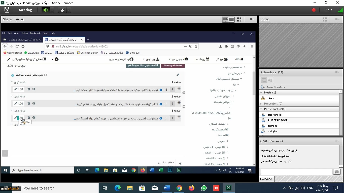344x193 pixels.
Task: Switch to attendee status view
Action: (x=270, y=80)
